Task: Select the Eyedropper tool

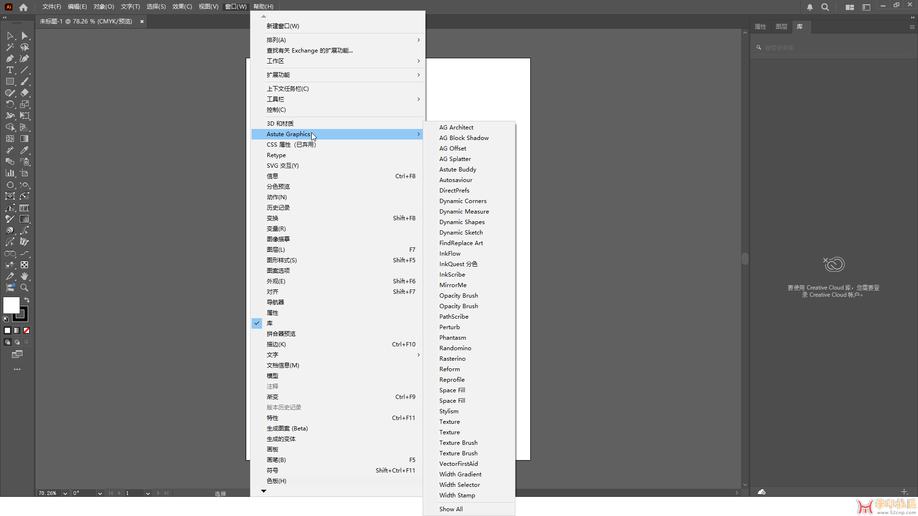Action: pos(24,150)
